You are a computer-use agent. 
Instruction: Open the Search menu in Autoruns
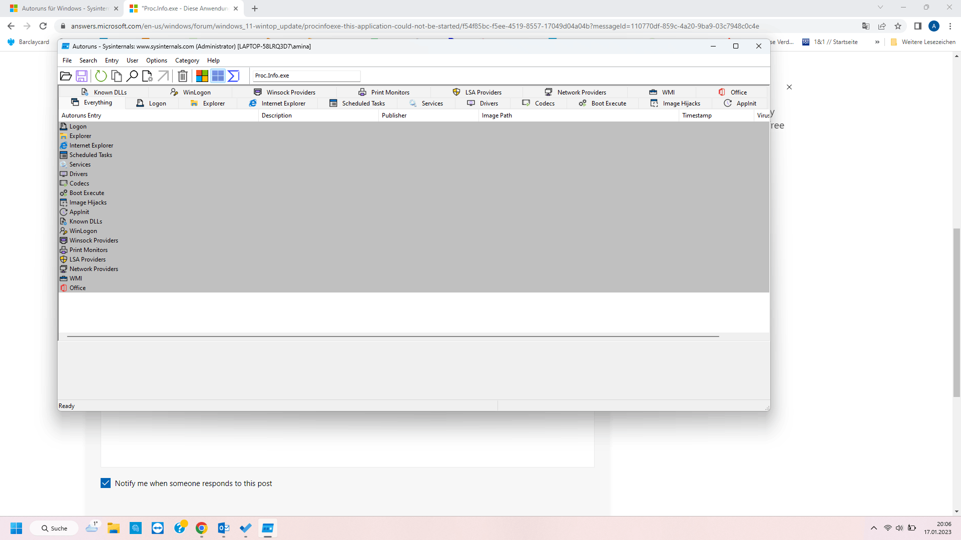[88, 60]
